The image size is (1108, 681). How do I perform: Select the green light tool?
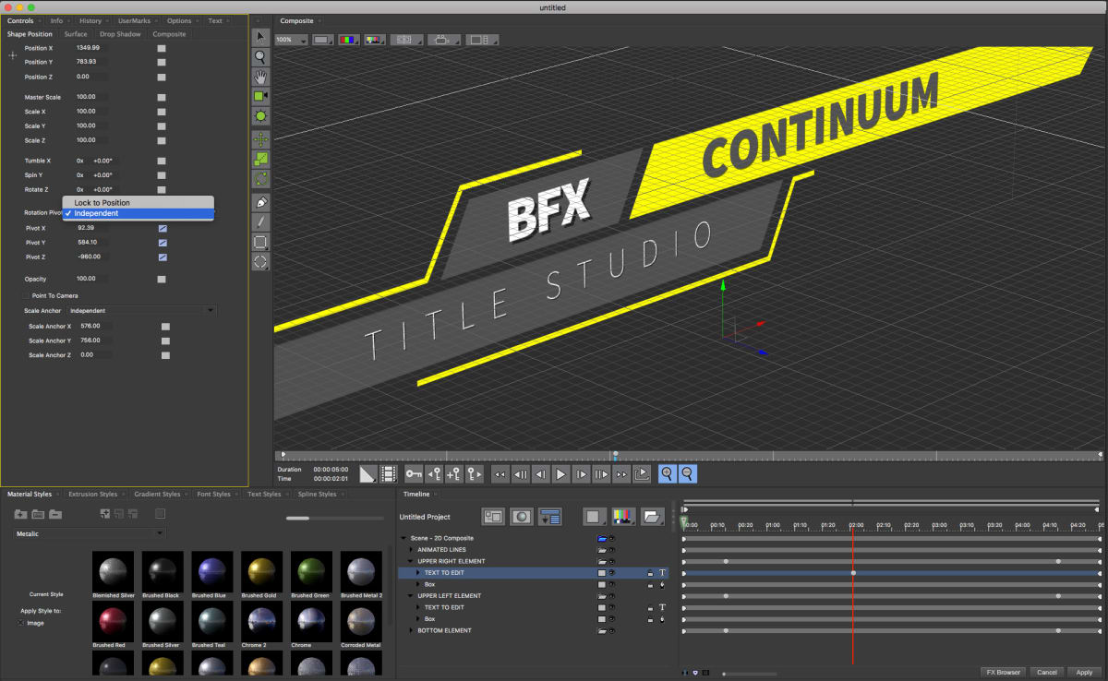260,116
